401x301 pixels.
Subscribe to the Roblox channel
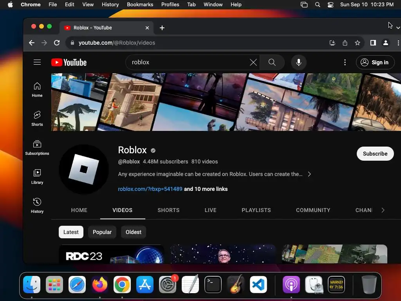click(x=375, y=154)
